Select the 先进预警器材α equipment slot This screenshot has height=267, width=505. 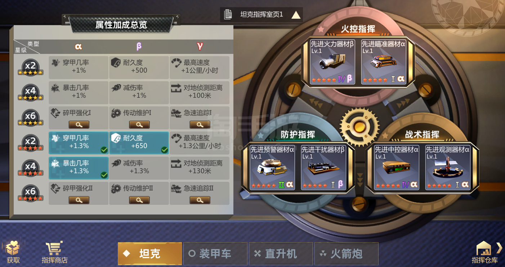[272, 167]
